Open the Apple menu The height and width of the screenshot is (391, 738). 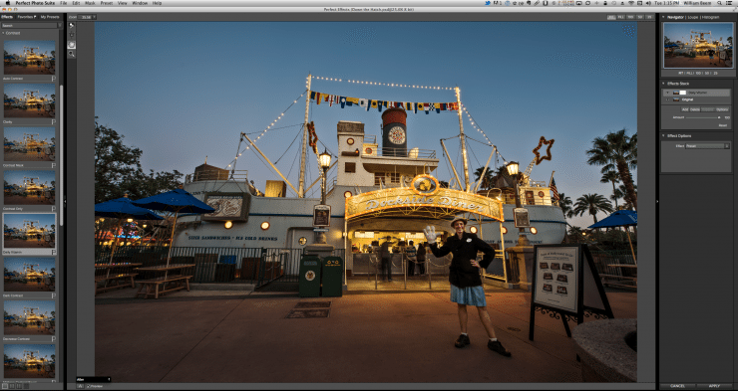[8, 3]
